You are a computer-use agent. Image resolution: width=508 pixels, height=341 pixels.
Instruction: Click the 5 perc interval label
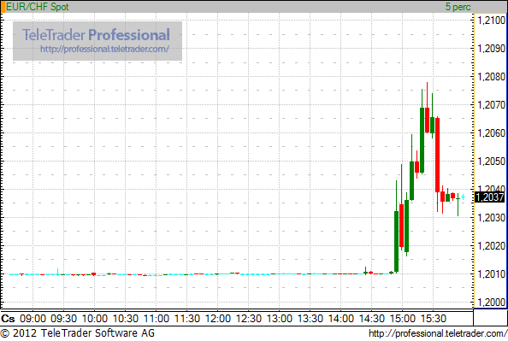pyautogui.click(x=458, y=7)
